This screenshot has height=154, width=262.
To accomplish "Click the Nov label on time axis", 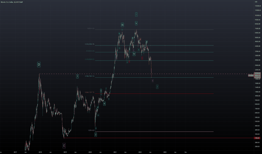I will pos(186,152).
